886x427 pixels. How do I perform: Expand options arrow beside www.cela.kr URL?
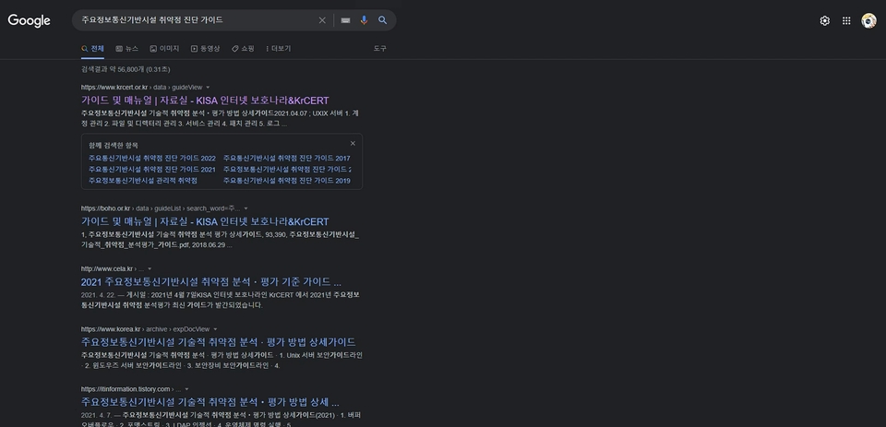tap(150, 269)
